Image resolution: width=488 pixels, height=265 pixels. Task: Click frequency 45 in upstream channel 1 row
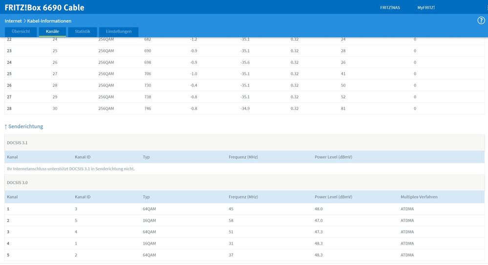coord(231,209)
